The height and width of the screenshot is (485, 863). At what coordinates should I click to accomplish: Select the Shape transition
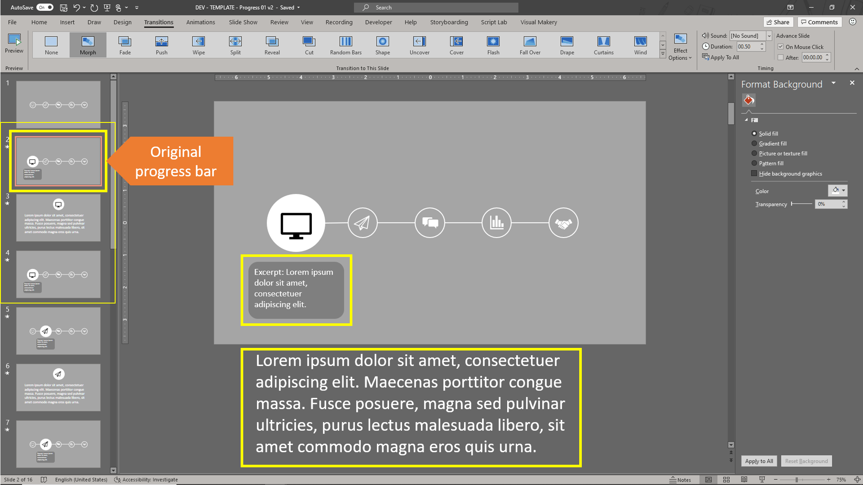(x=382, y=45)
